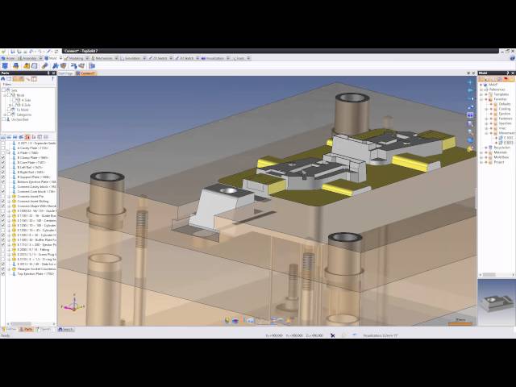Click the close icon on the Mold panel
Image resolution: width=516 pixels, height=387 pixels.
[x=512, y=73]
